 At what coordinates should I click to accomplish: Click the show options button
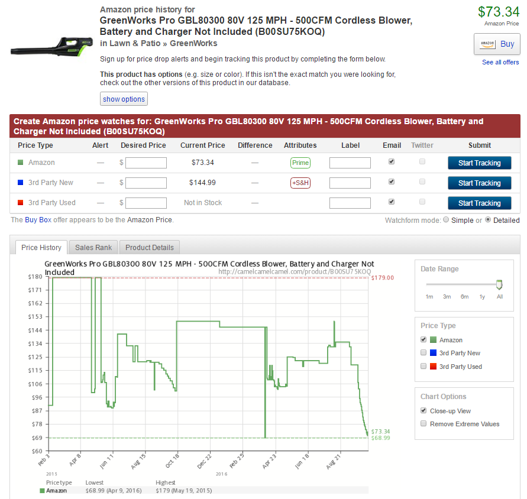(124, 99)
